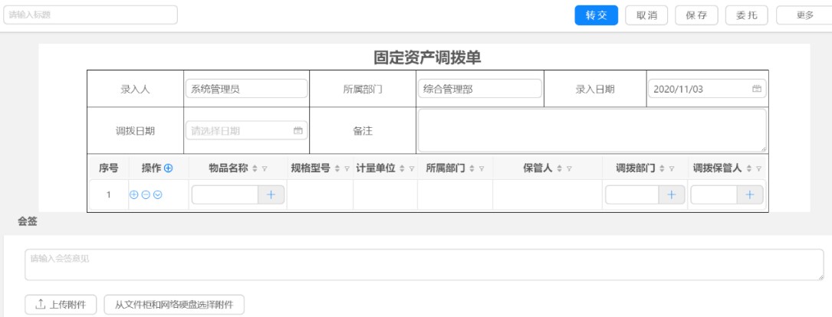The height and width of the screenshot is (317, 832).
Task: Click the 取消 button
Action: (x=646, y=15)
